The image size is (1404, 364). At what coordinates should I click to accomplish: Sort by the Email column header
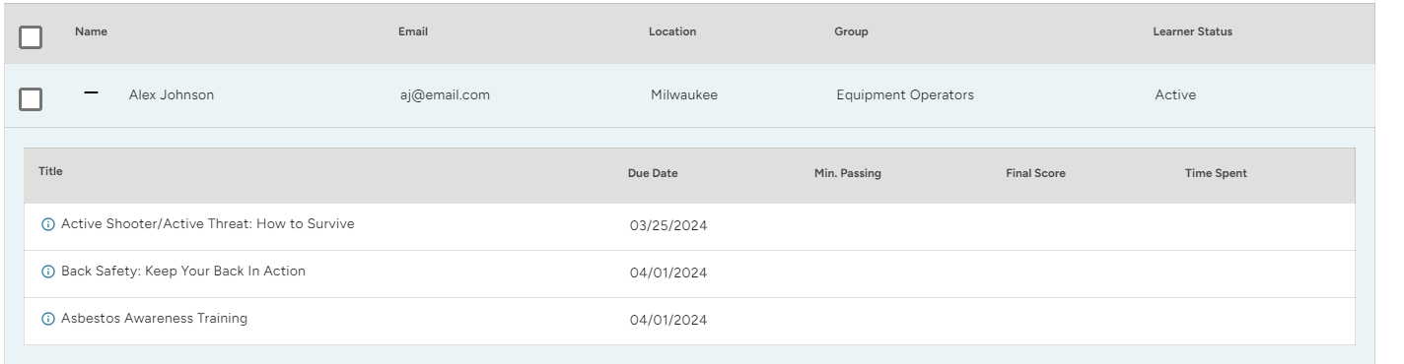pos(413,31)
